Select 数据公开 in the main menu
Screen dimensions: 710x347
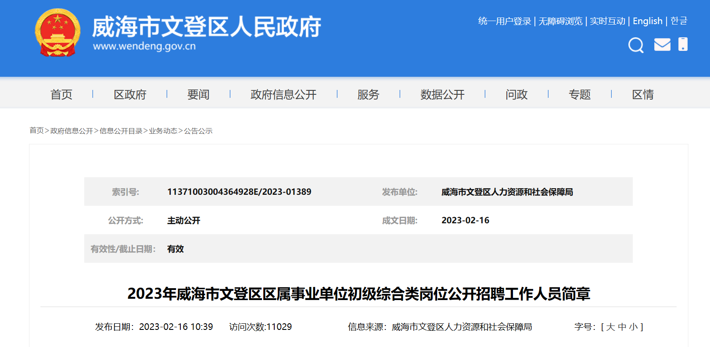click(x=442, y=94)
